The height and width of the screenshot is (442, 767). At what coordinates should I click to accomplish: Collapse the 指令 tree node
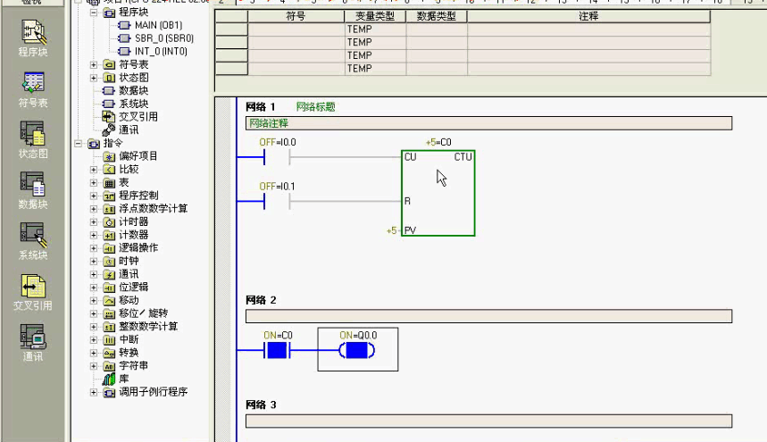click(x=78, y=143)
